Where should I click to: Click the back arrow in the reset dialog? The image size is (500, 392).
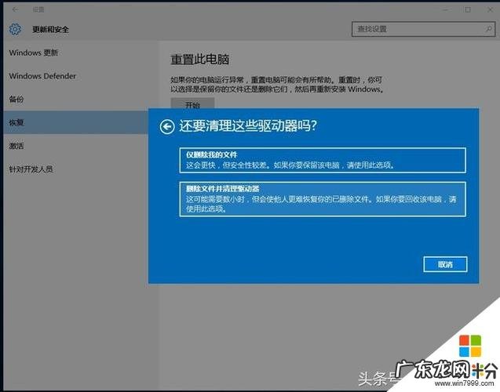click(166, 127)
